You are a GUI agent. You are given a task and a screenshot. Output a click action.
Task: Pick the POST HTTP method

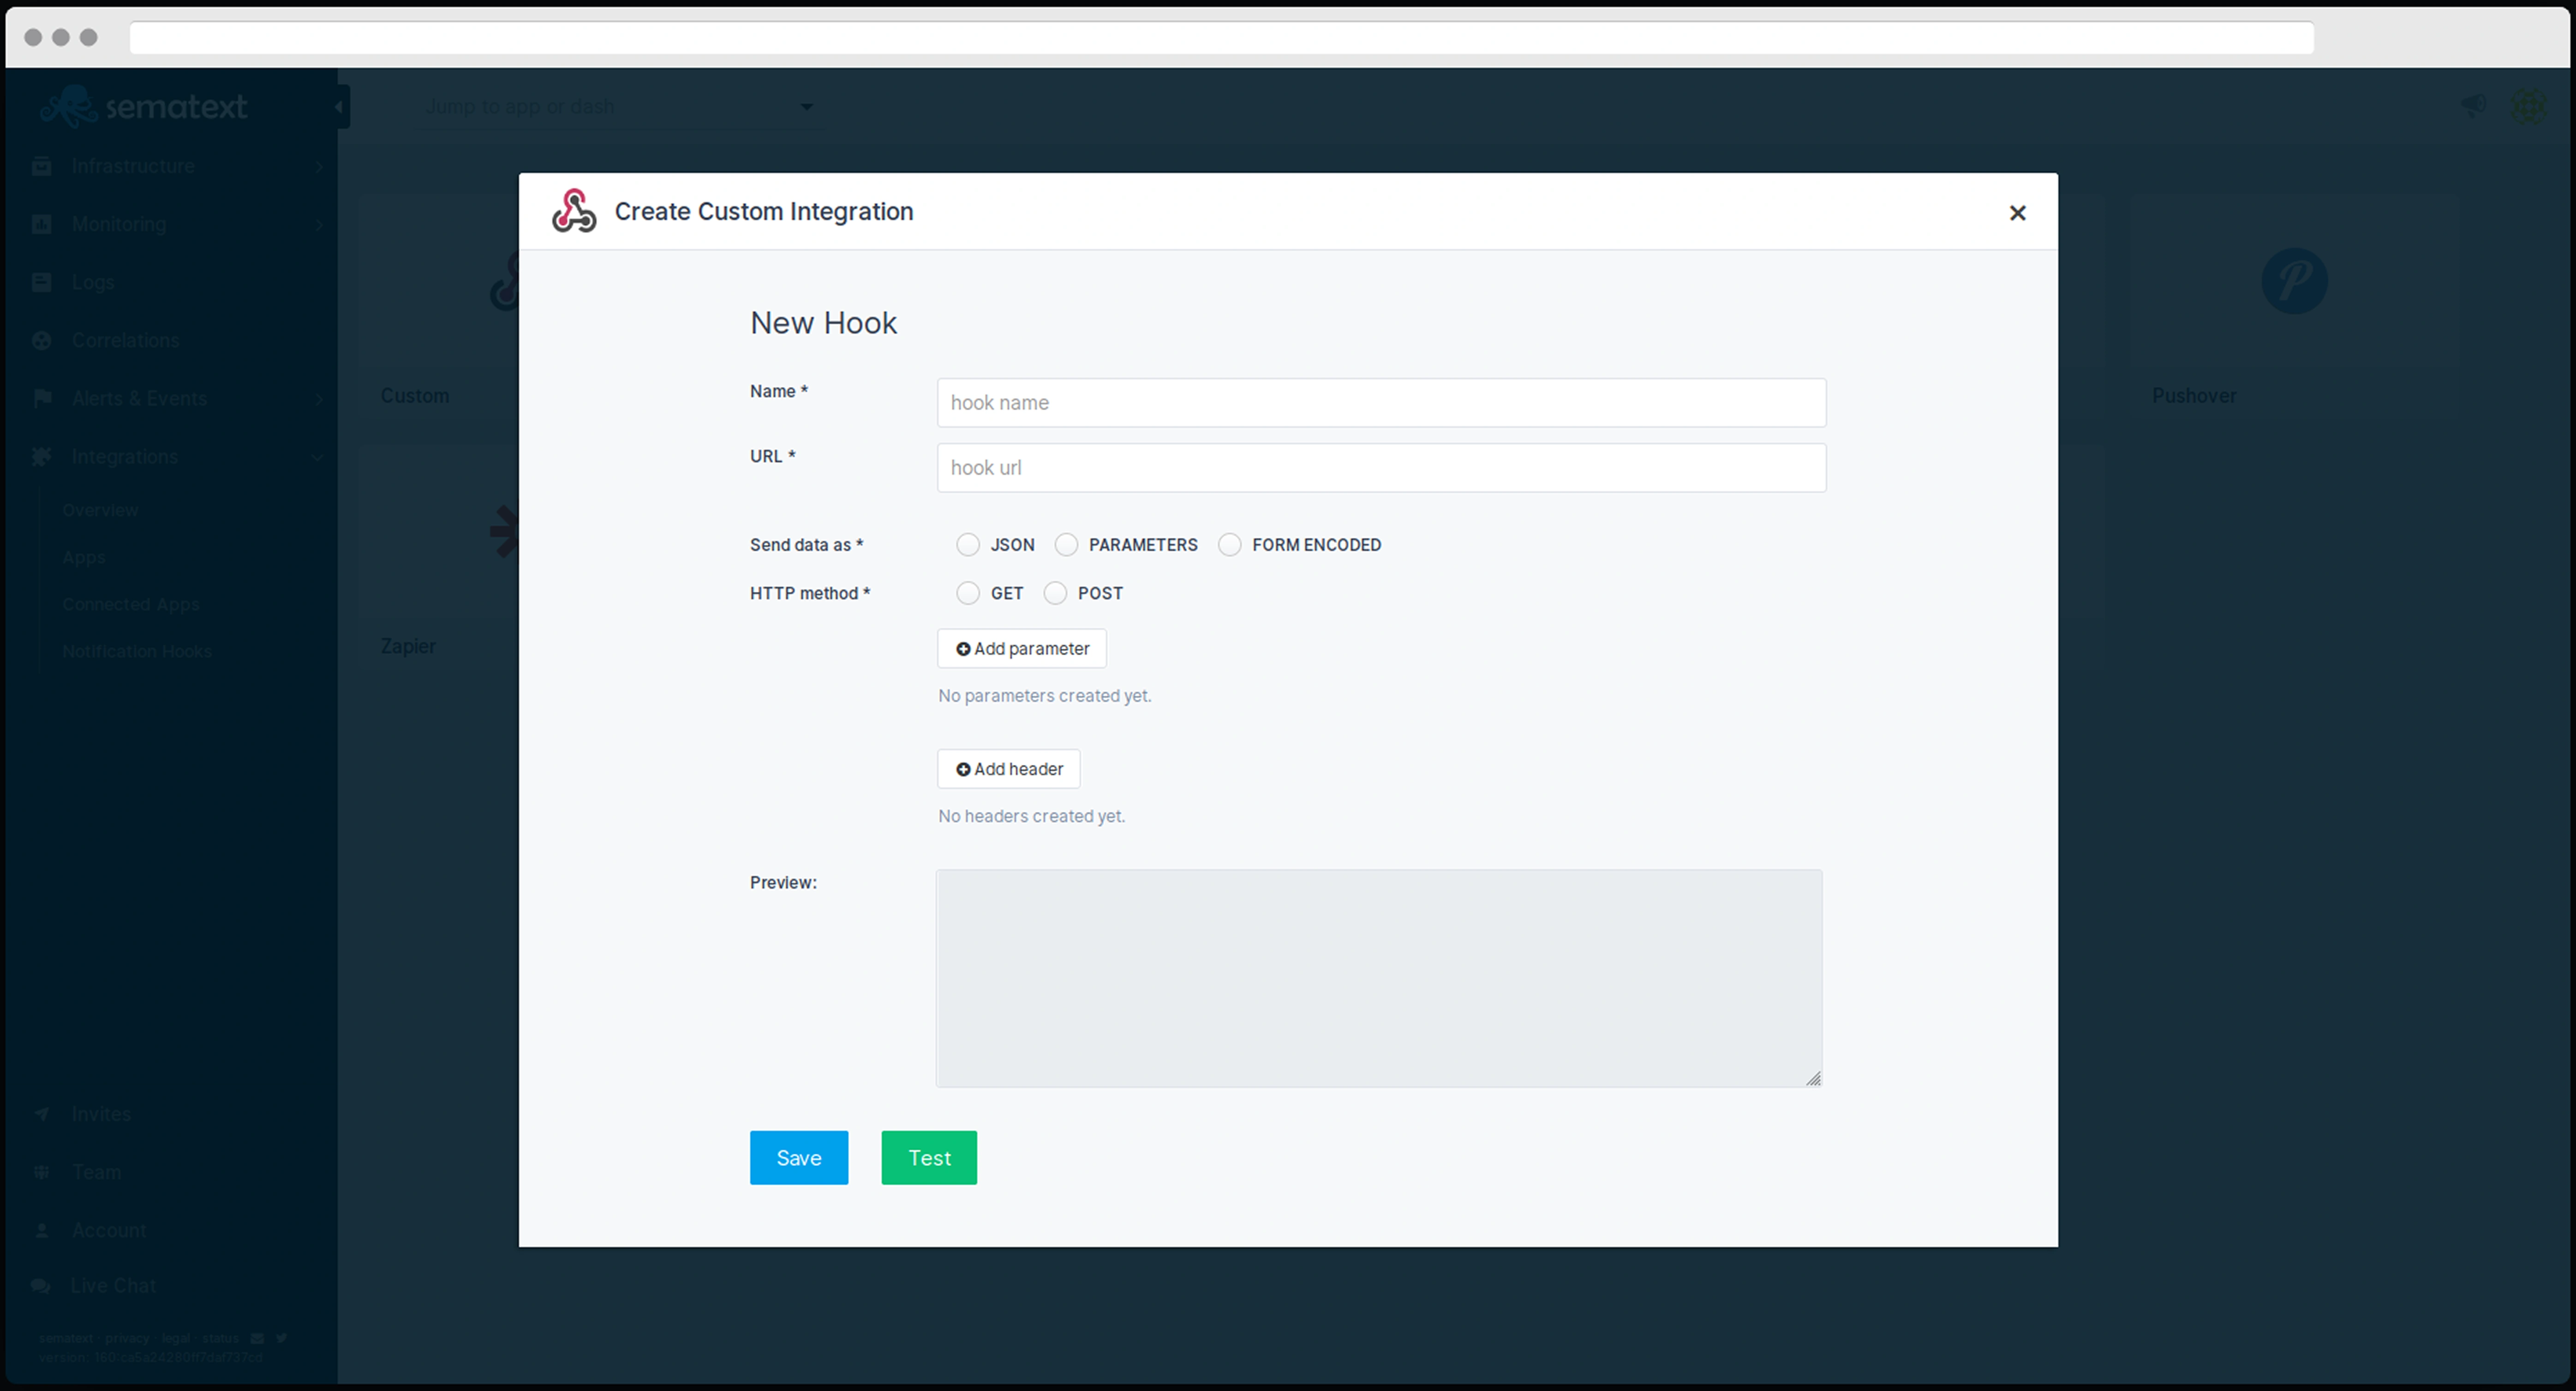(1055, 593)
